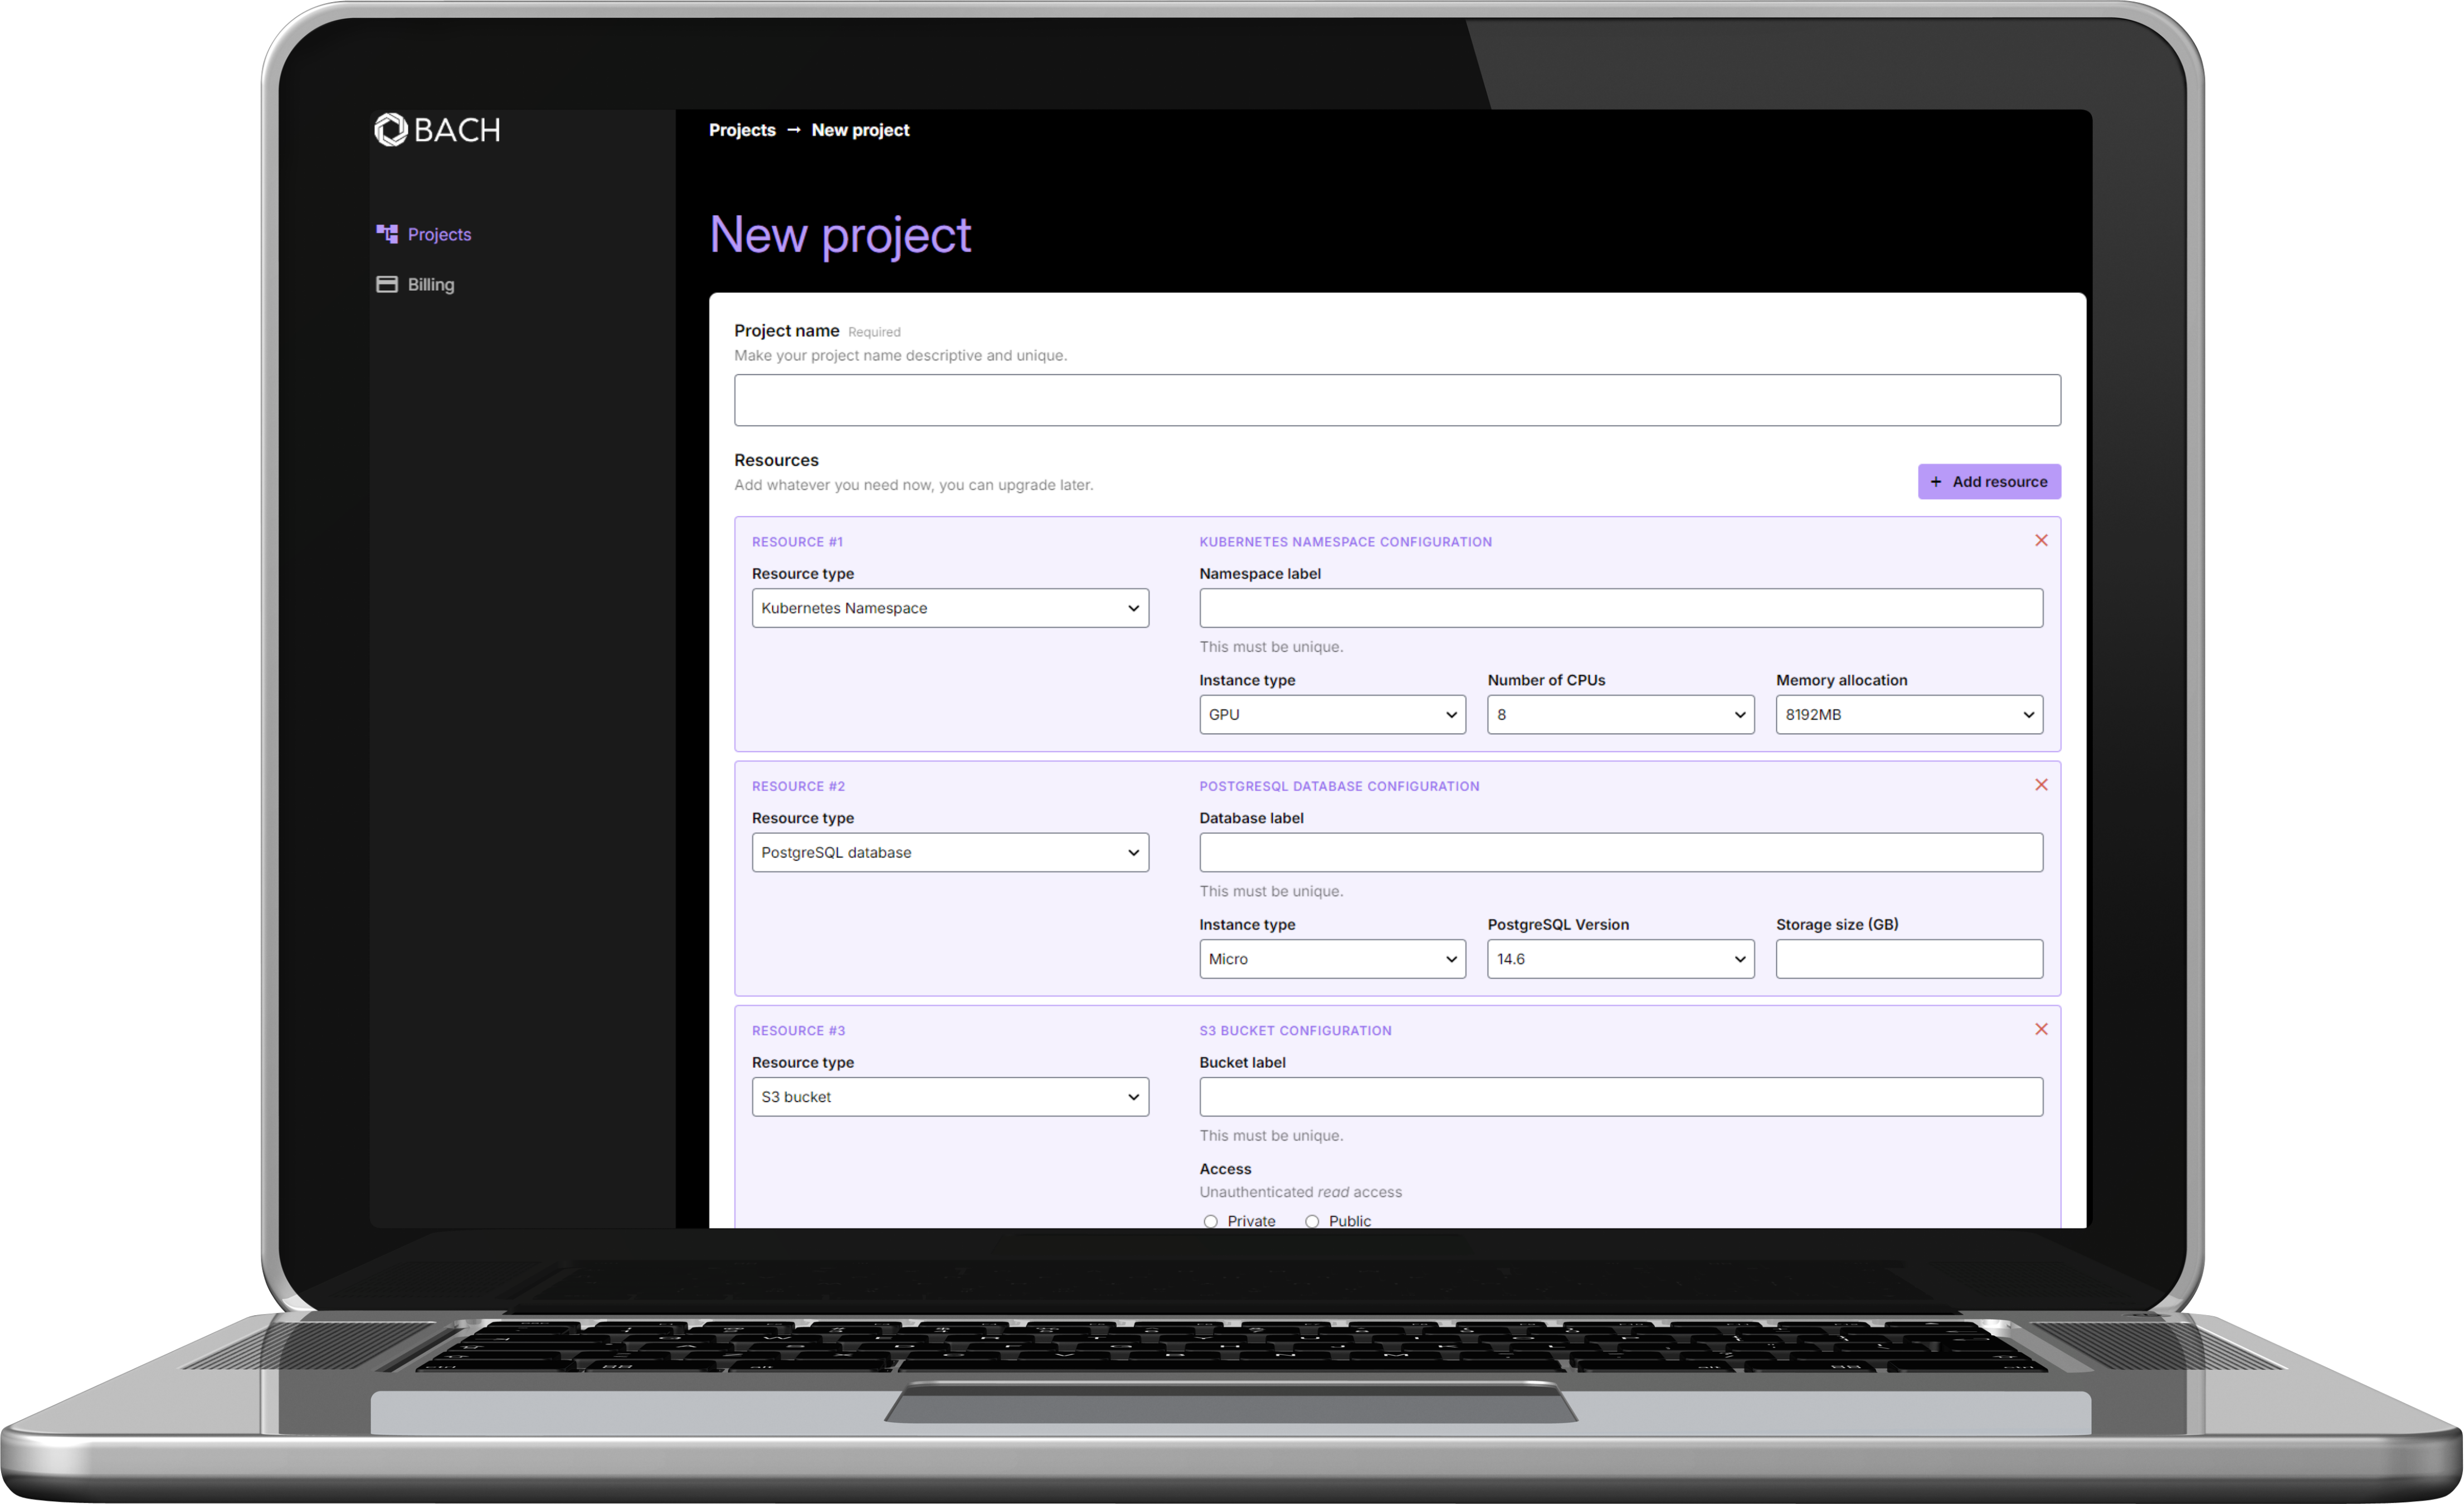Screen dimensions: 2464x1504
Task: Enable Public read access for S3 bucket
Action: click(x=1311, y=1220)
